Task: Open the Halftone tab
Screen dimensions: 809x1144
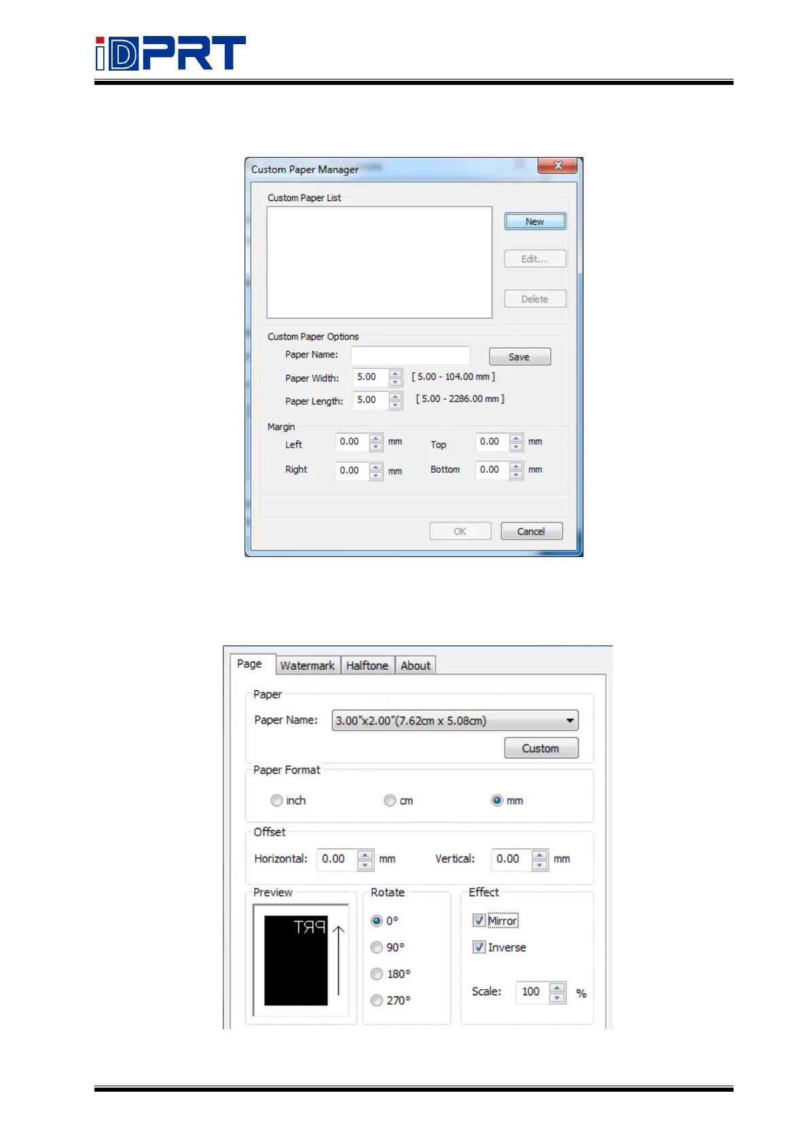Action: pyautogui.click(x=367, y=666)
